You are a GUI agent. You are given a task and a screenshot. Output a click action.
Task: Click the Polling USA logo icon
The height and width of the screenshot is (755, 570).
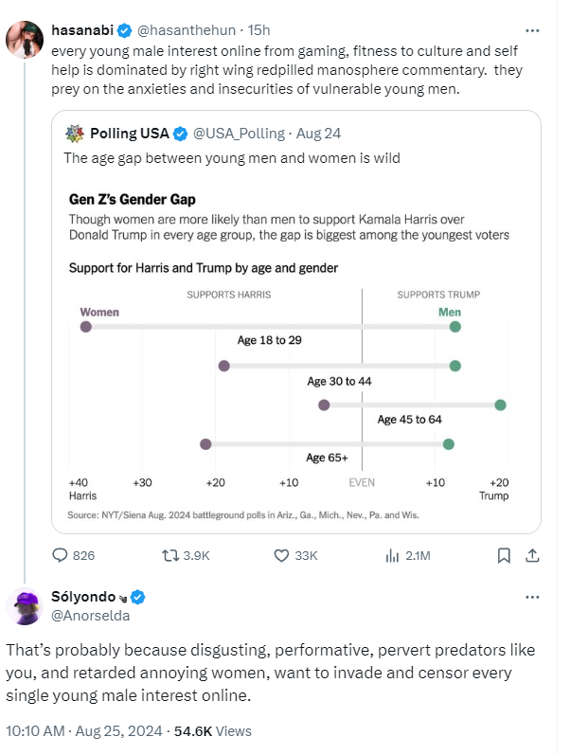pyautogui.click(x=75, y=134)
